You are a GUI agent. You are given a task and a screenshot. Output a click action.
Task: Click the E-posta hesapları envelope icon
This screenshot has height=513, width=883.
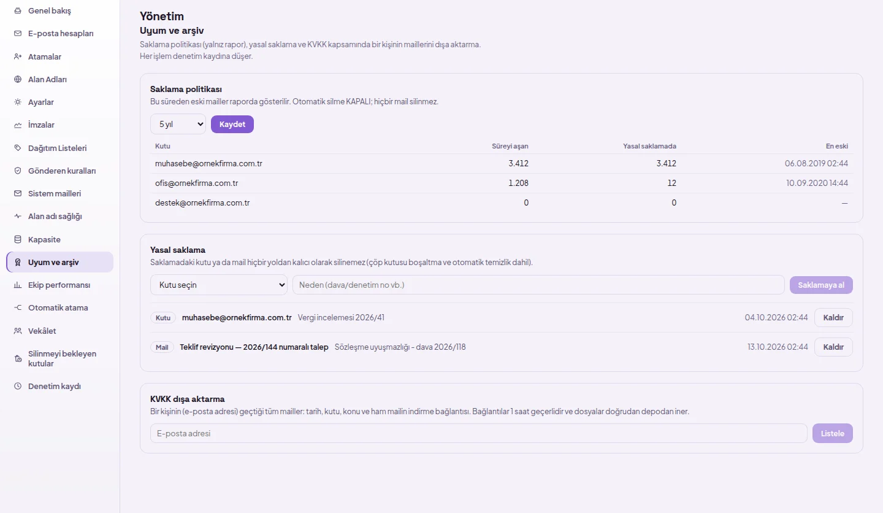pos(18,34)
